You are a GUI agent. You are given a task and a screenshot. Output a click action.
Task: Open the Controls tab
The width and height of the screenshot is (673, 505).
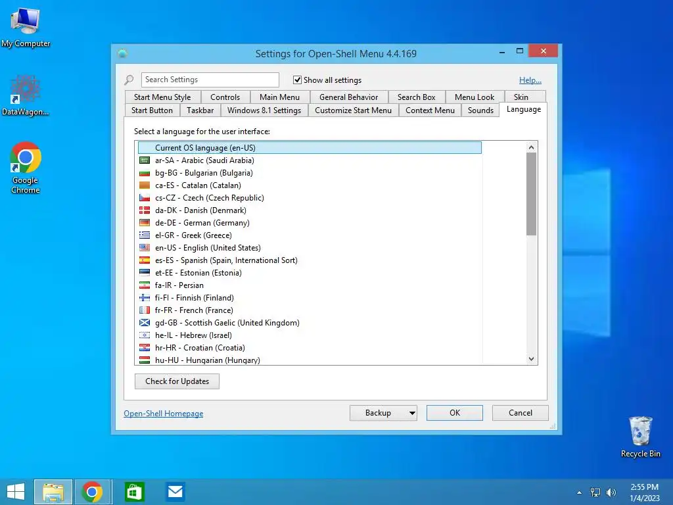coord(225,97)
